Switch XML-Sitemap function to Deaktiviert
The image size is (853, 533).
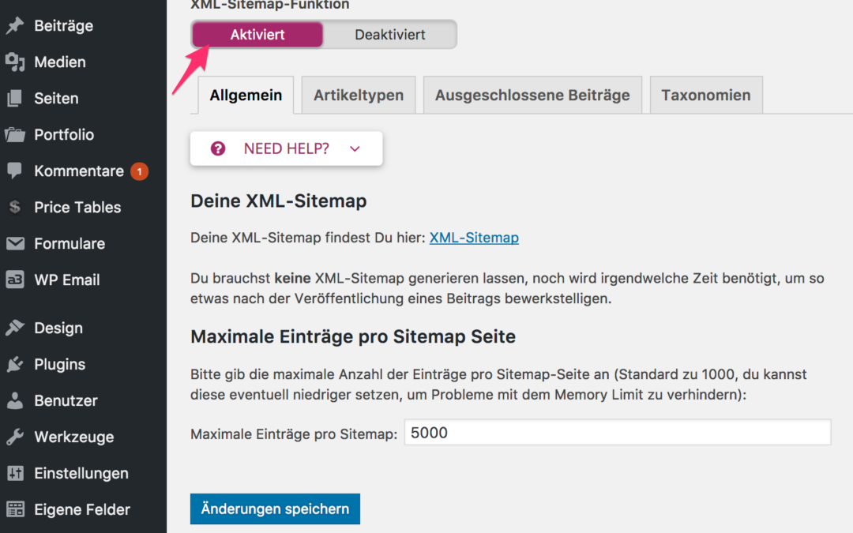[x=389, y=35]
